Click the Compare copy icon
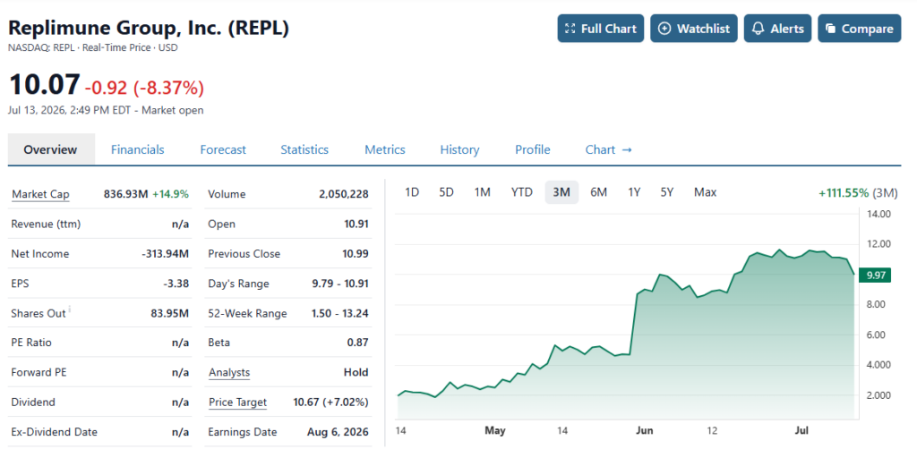The image size is (917, 449). pos(830,29)
